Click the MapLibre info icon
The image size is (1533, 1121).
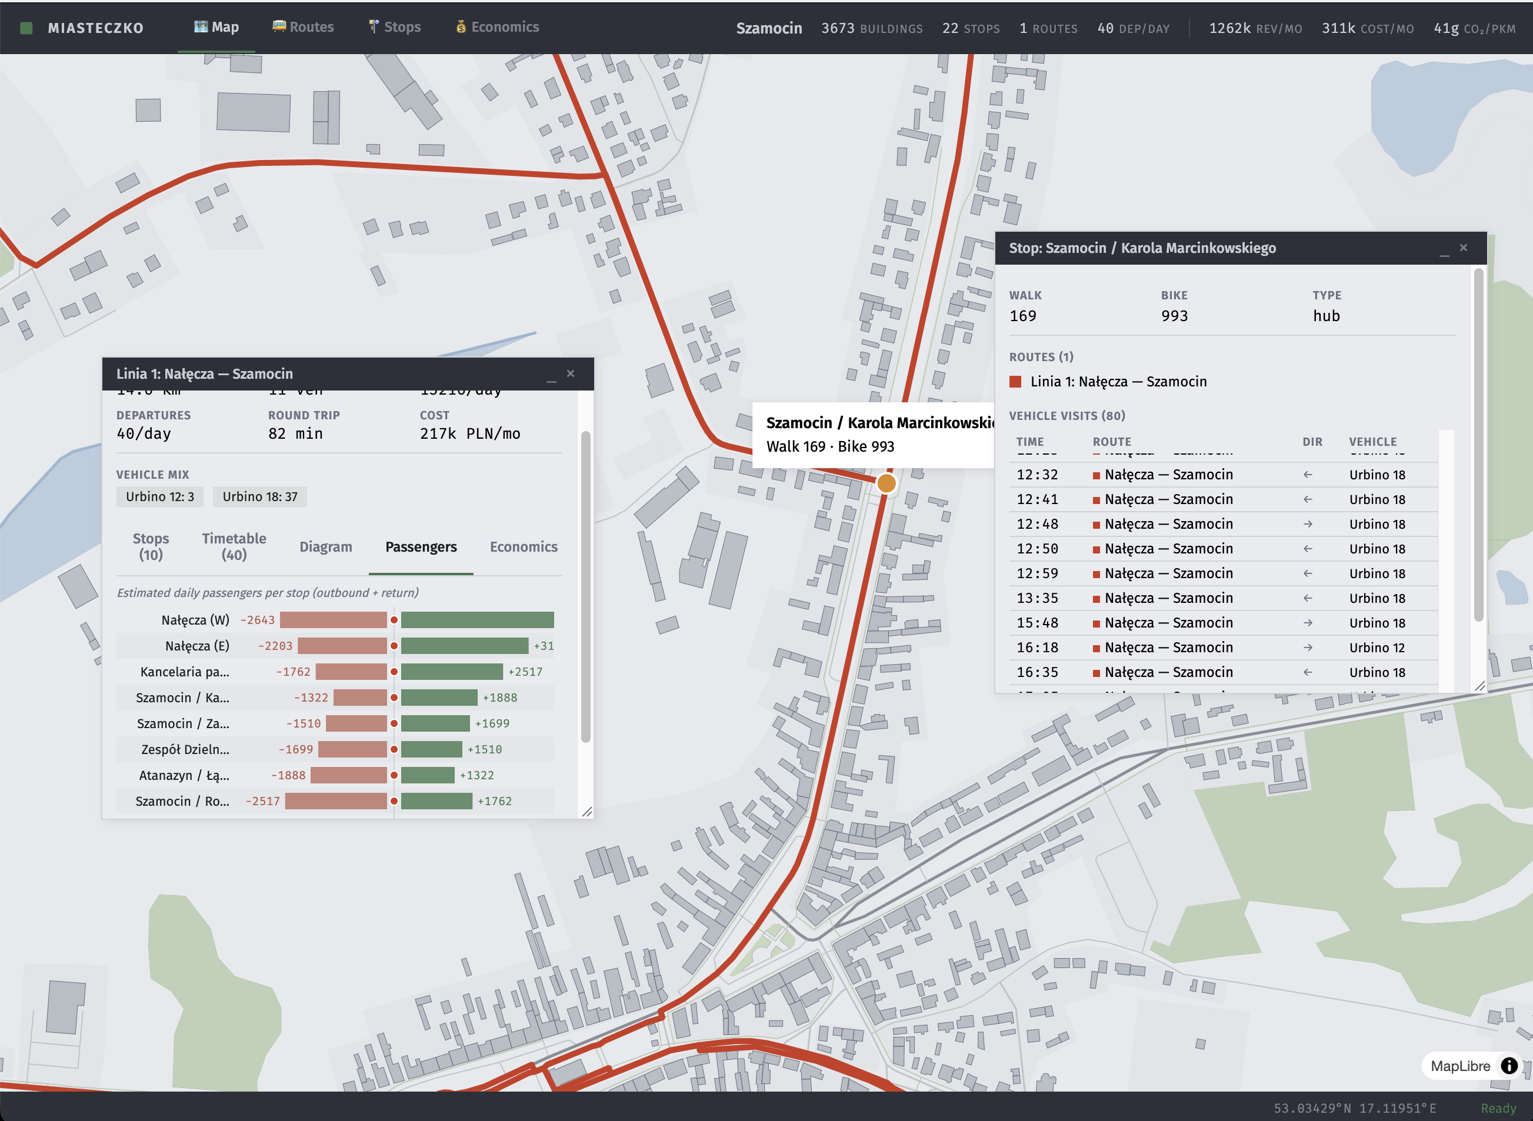1510,1066
